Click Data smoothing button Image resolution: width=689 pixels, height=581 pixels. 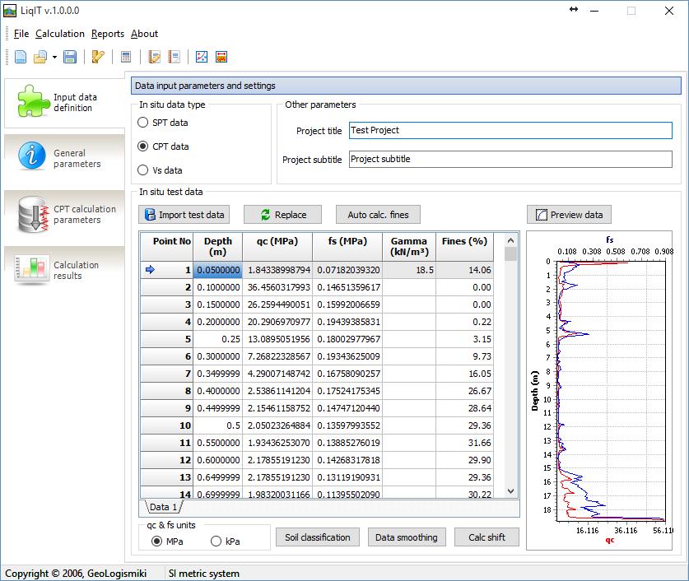[407, 537]
